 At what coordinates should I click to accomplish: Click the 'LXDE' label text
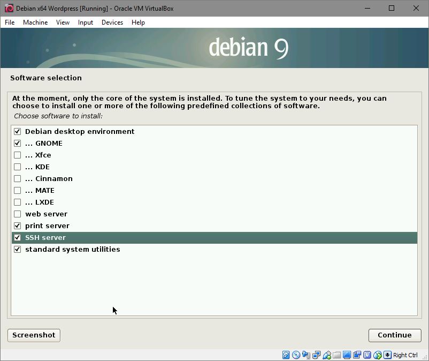tap(44, 202)
